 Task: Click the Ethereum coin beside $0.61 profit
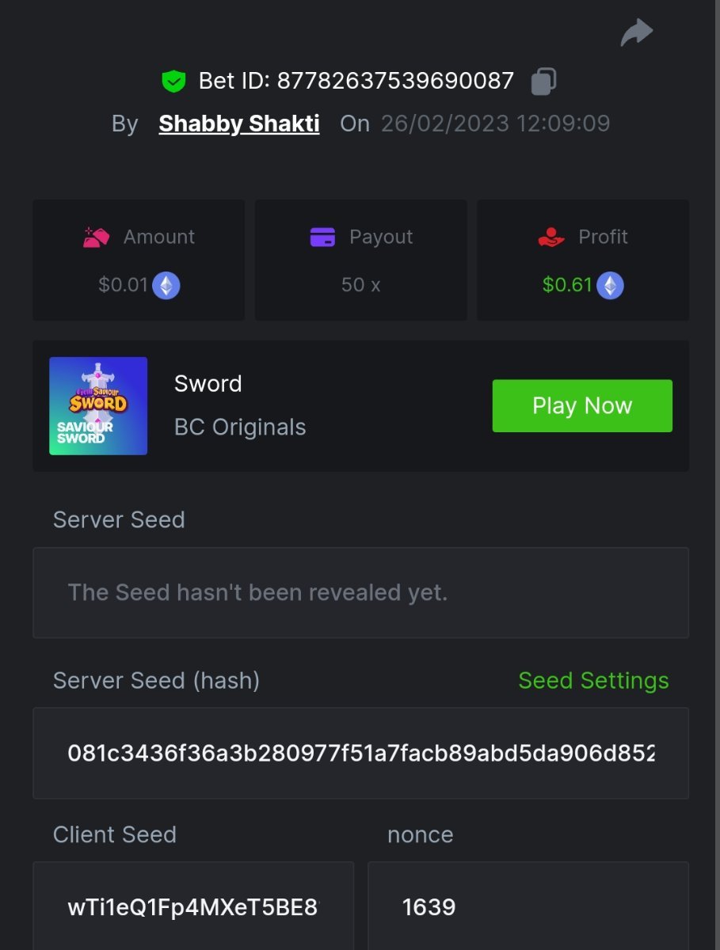click(x=610, y=285)
